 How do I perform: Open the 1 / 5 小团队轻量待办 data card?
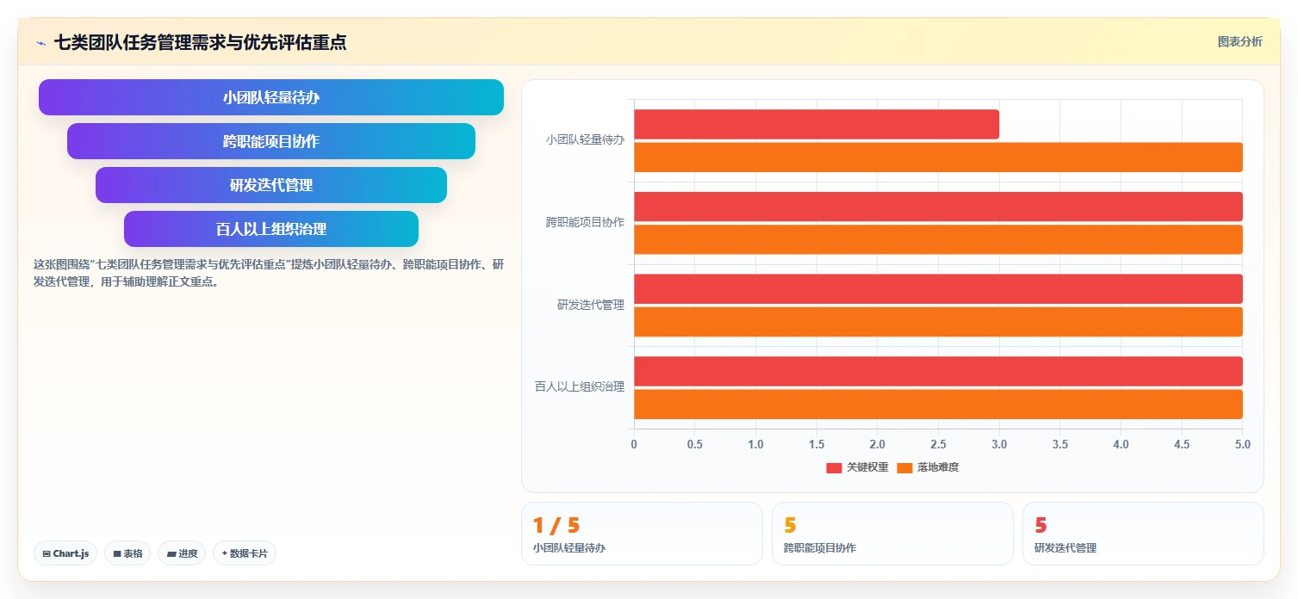642,534
